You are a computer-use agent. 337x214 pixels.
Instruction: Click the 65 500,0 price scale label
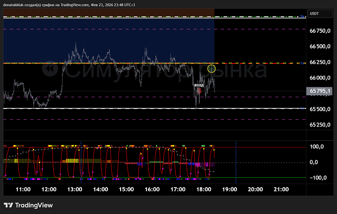coord(320,109)
